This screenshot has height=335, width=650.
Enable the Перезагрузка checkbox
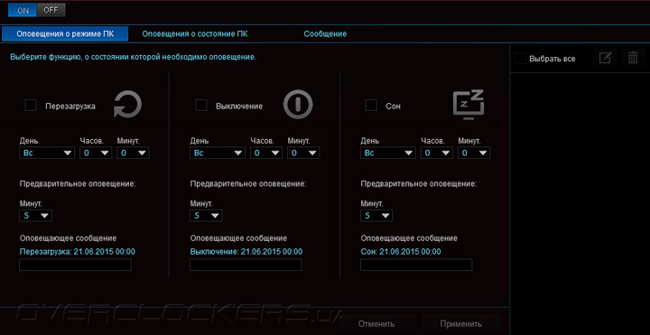pos(31,106)
